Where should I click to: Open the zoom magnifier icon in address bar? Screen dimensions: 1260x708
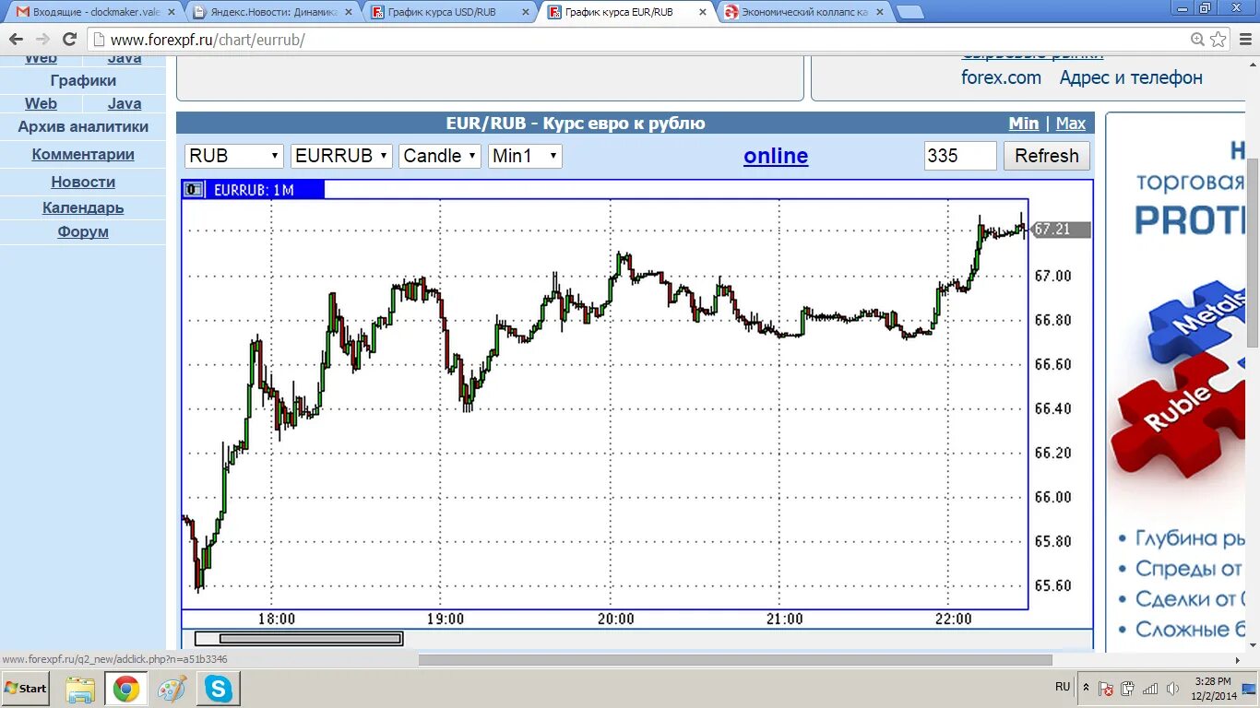pos(1197,40)
